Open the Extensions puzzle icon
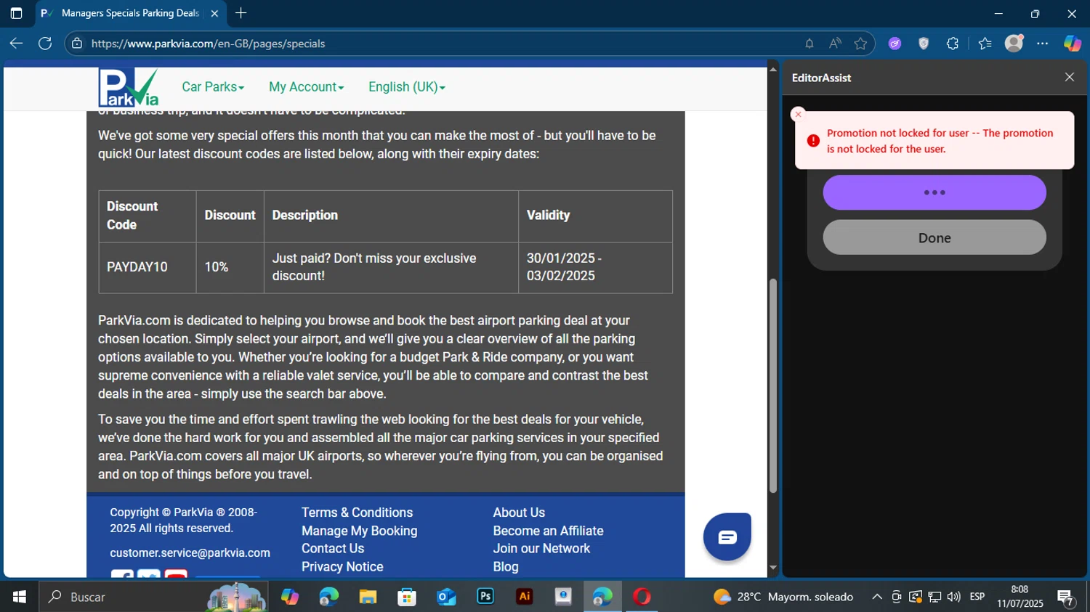 (953, 44)
